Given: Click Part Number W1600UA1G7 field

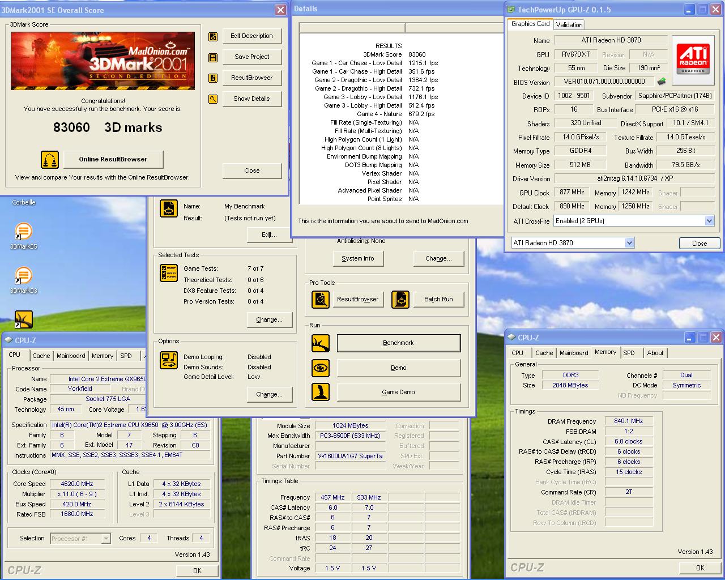Looking at the screenshot, I should 351,457.
